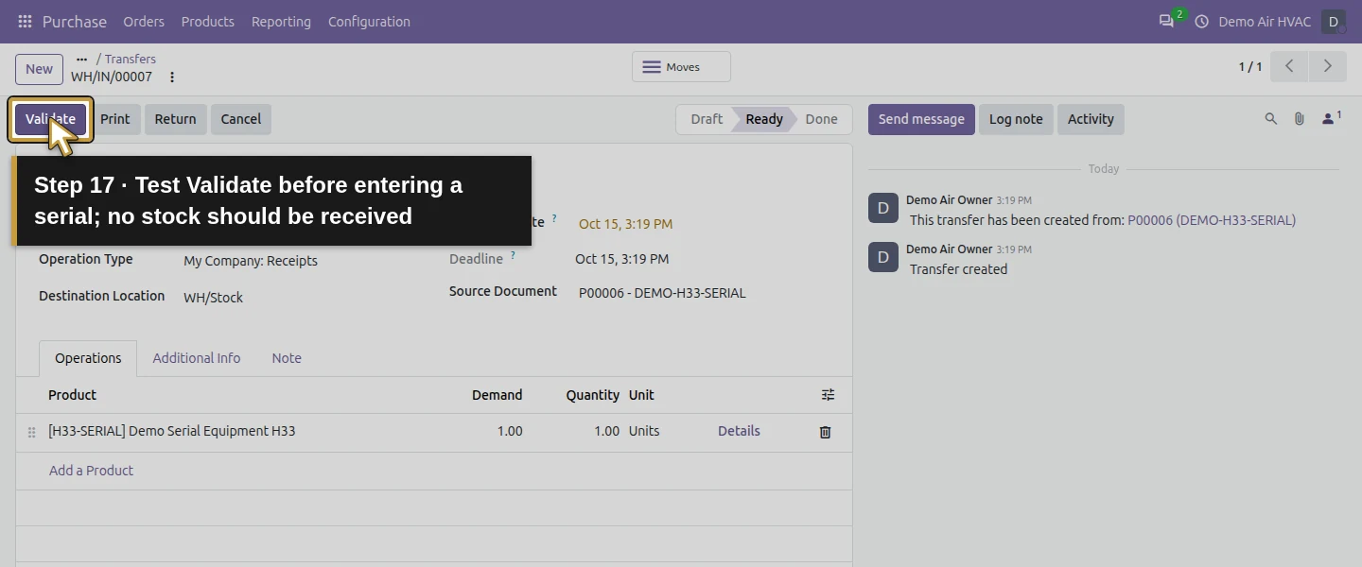This screenshot has height=567, width=1362.
Task: Open Details for Demo Serial Equipment H33
Action: (x=739, y=431)
